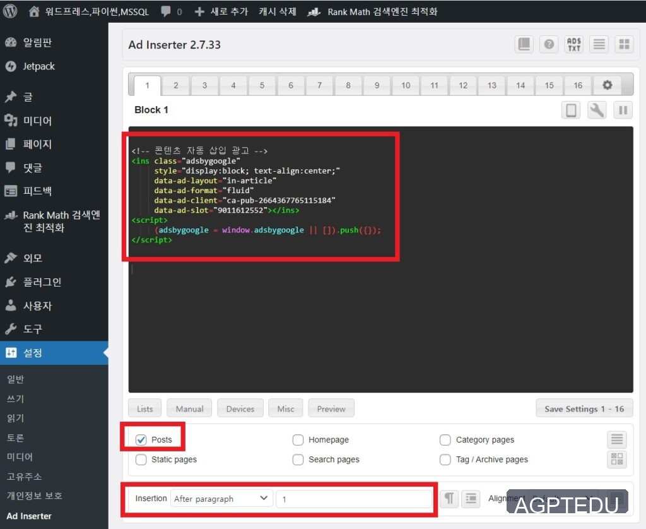Open the WordPress logo menu
The height and width of the screenshot is (529, 646).
(10, 11)
